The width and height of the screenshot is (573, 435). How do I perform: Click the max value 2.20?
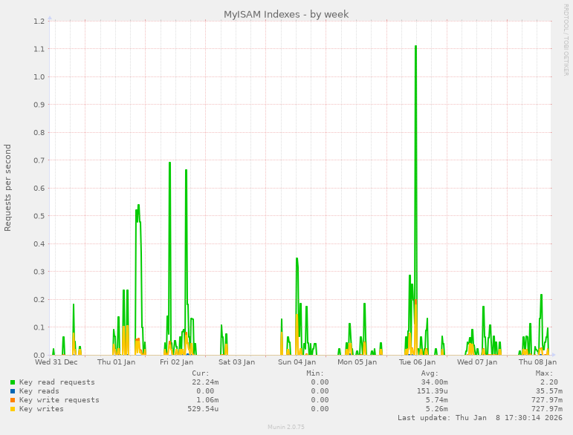tap(549, 382)
